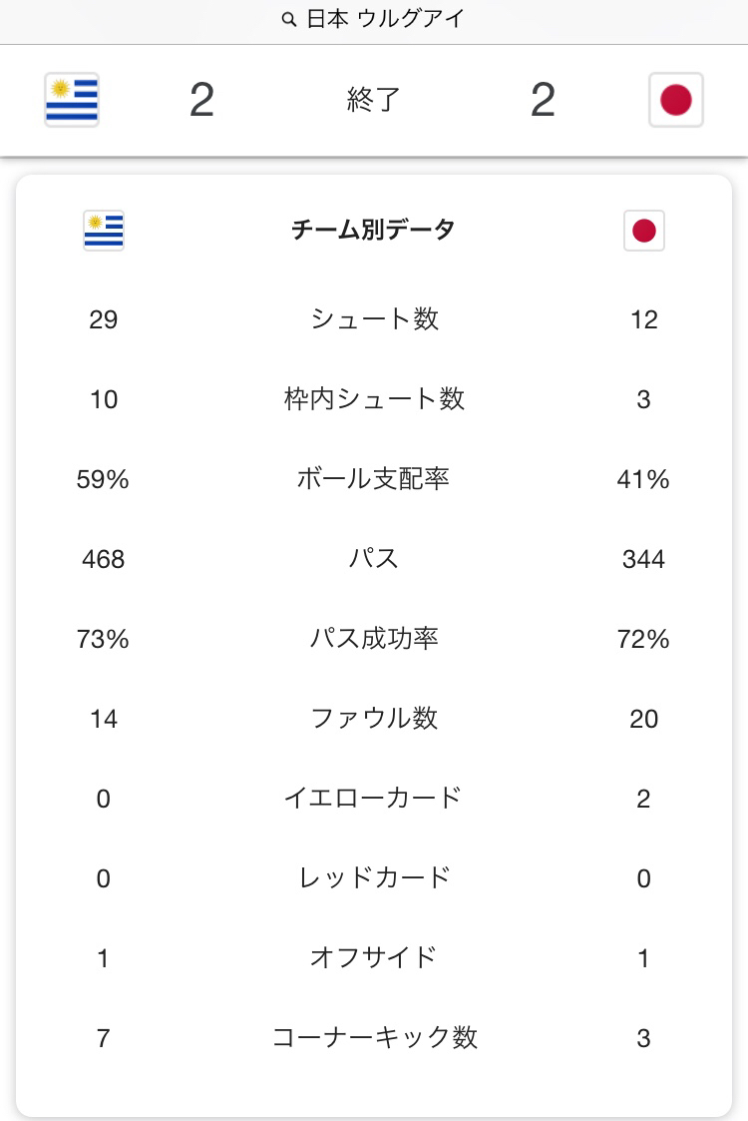Screen dimensions: 748x1121
Task: Click the ボール支配率 stat label
Action: [x=374, y=479]
